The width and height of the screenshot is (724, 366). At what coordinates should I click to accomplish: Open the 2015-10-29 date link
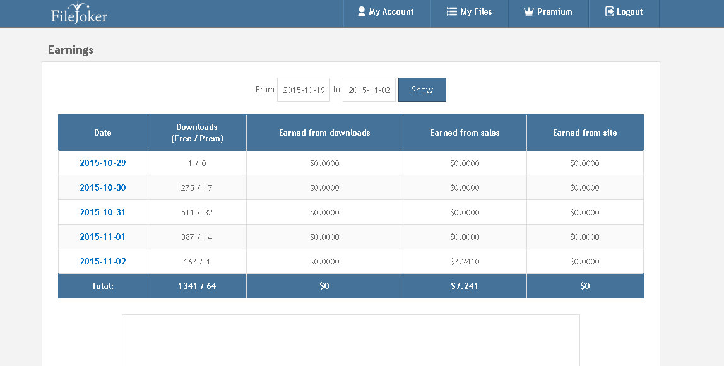coord(103,163)
